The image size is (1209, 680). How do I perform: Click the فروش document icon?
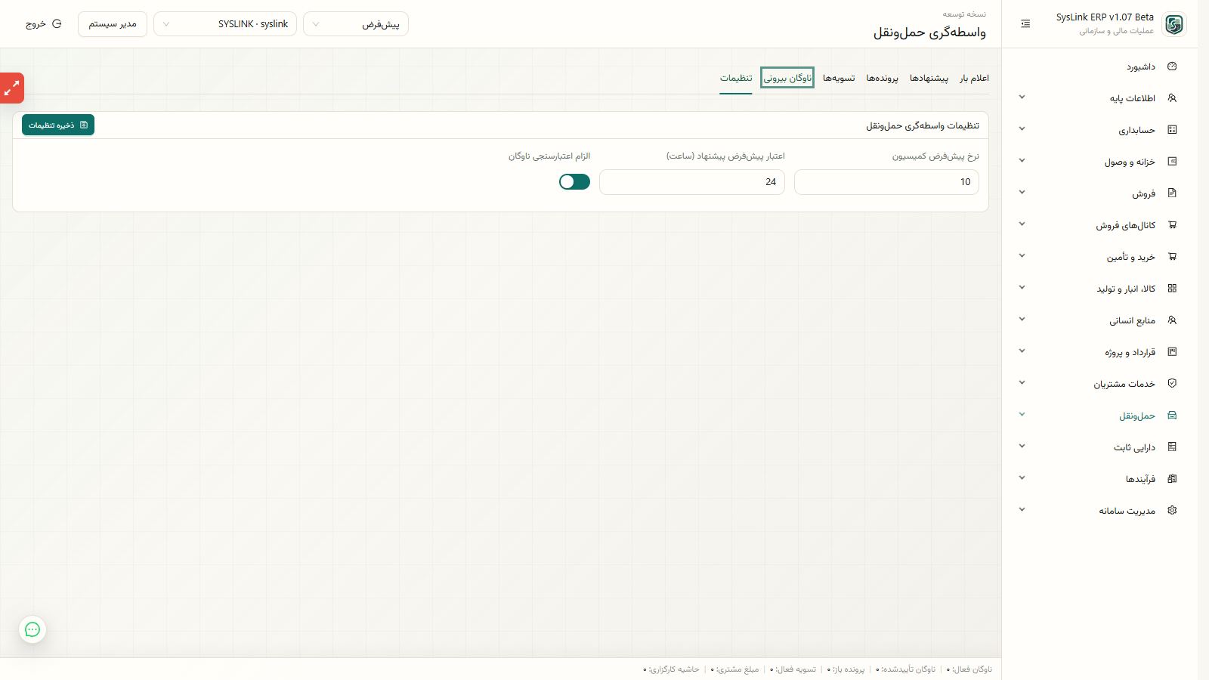(x=1172, y=193)
